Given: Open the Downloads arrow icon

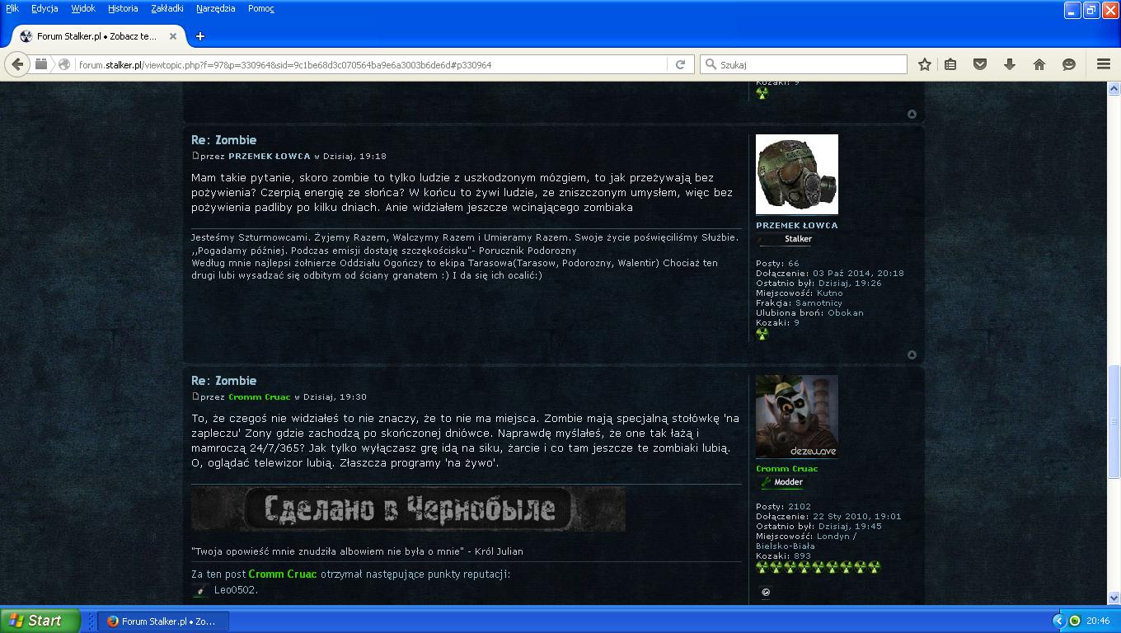Looking at the screenshot, I should (1009, 64).
